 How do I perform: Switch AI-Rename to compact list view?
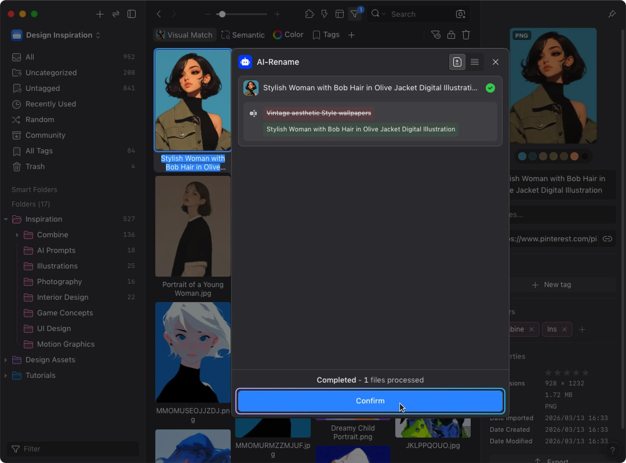[x=474, y=62]
